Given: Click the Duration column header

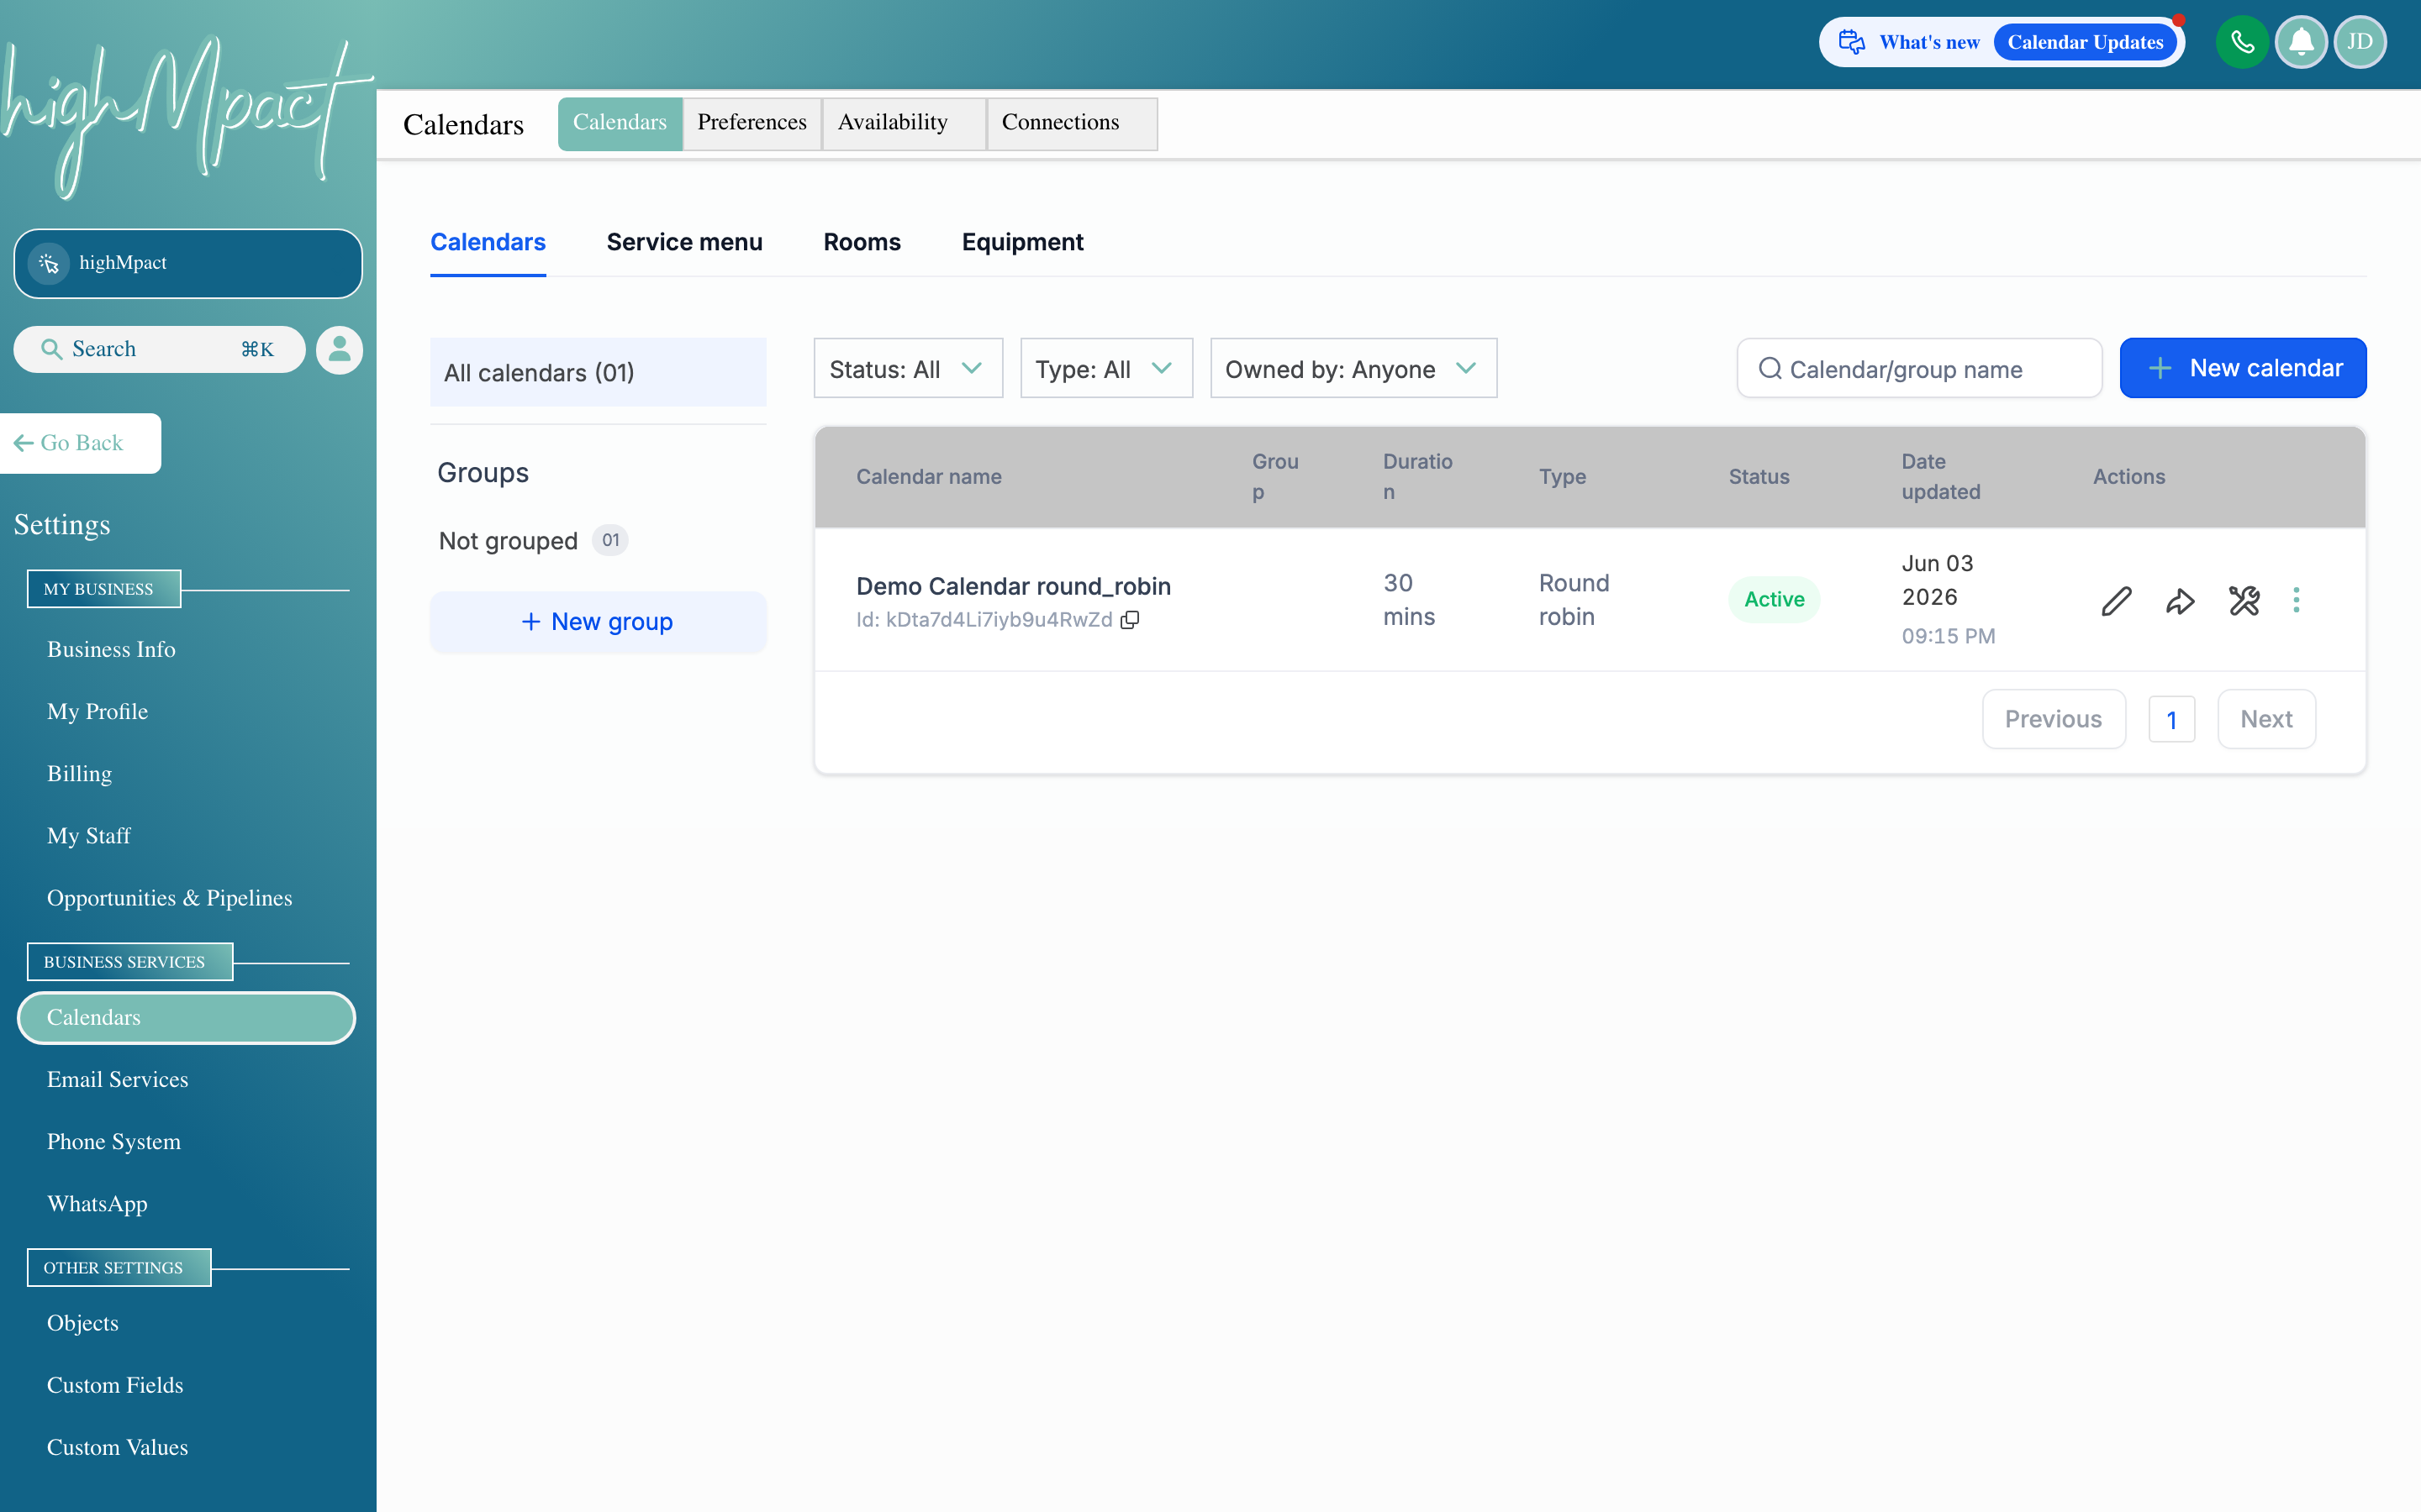Looking at the screenshot, I should point(1417,477).
